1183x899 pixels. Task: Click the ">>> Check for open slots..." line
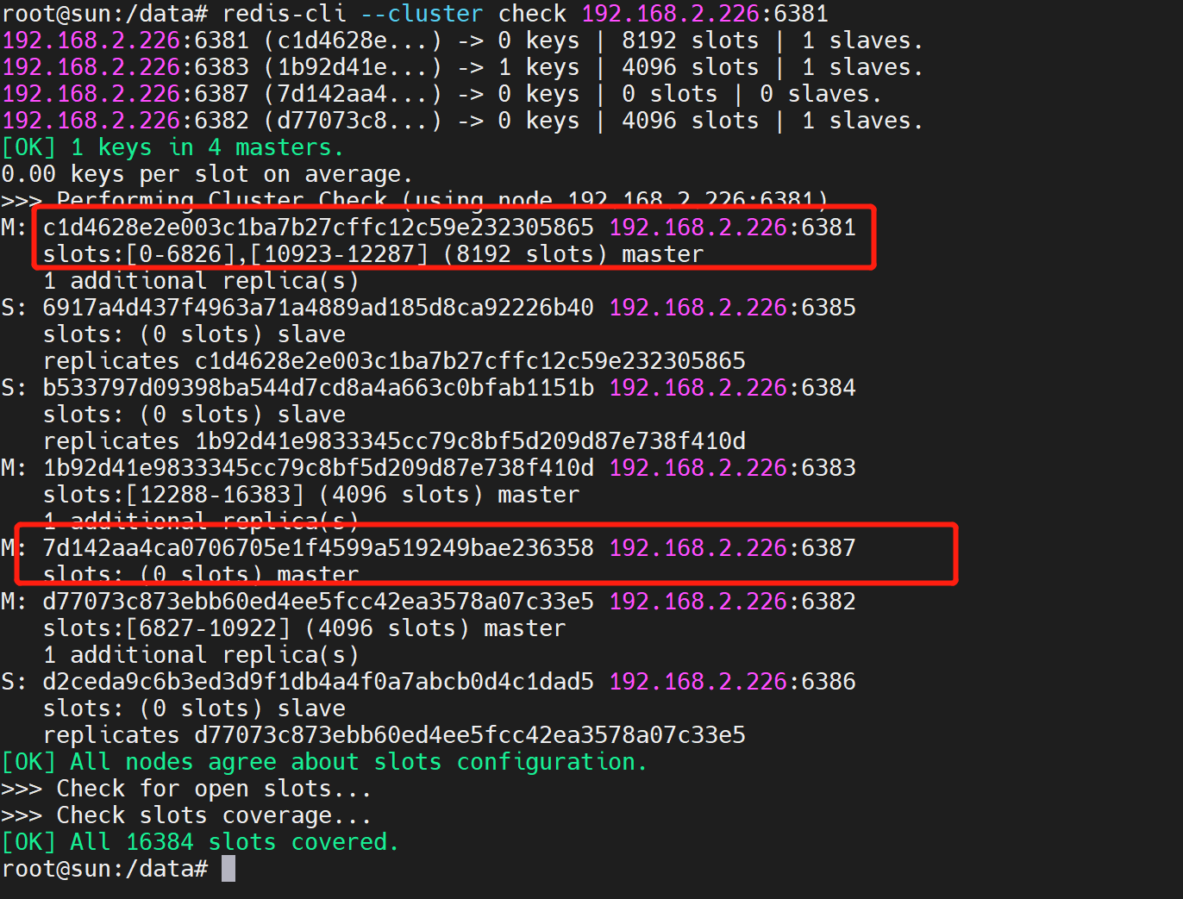click(186, 789)
